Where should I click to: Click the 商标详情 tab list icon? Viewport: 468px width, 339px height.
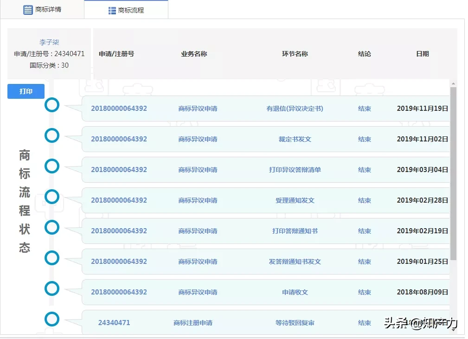click(28, 10)
